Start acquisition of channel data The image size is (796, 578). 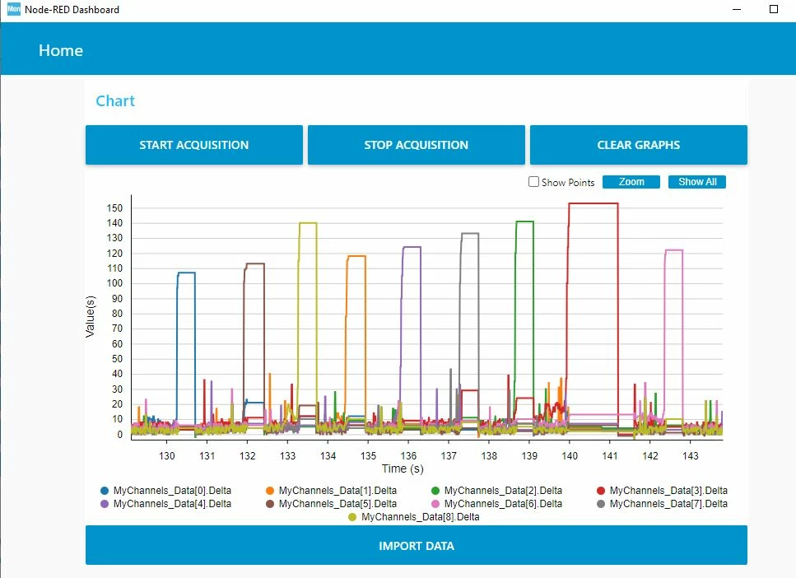tap(194, 145)
